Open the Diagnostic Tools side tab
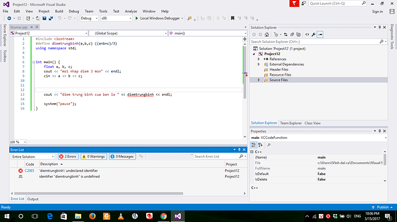Viewport: 397px width, 222px height. click(392, 37)
